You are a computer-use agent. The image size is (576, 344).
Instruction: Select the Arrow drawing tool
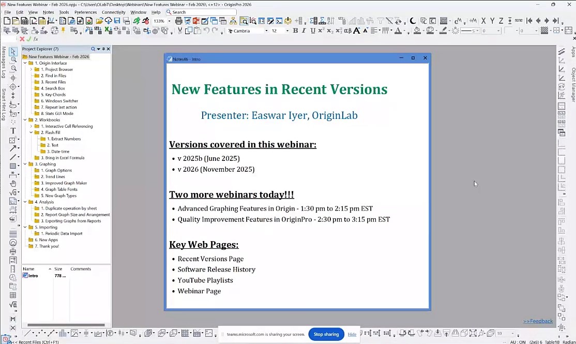click(x=13, y=148)
